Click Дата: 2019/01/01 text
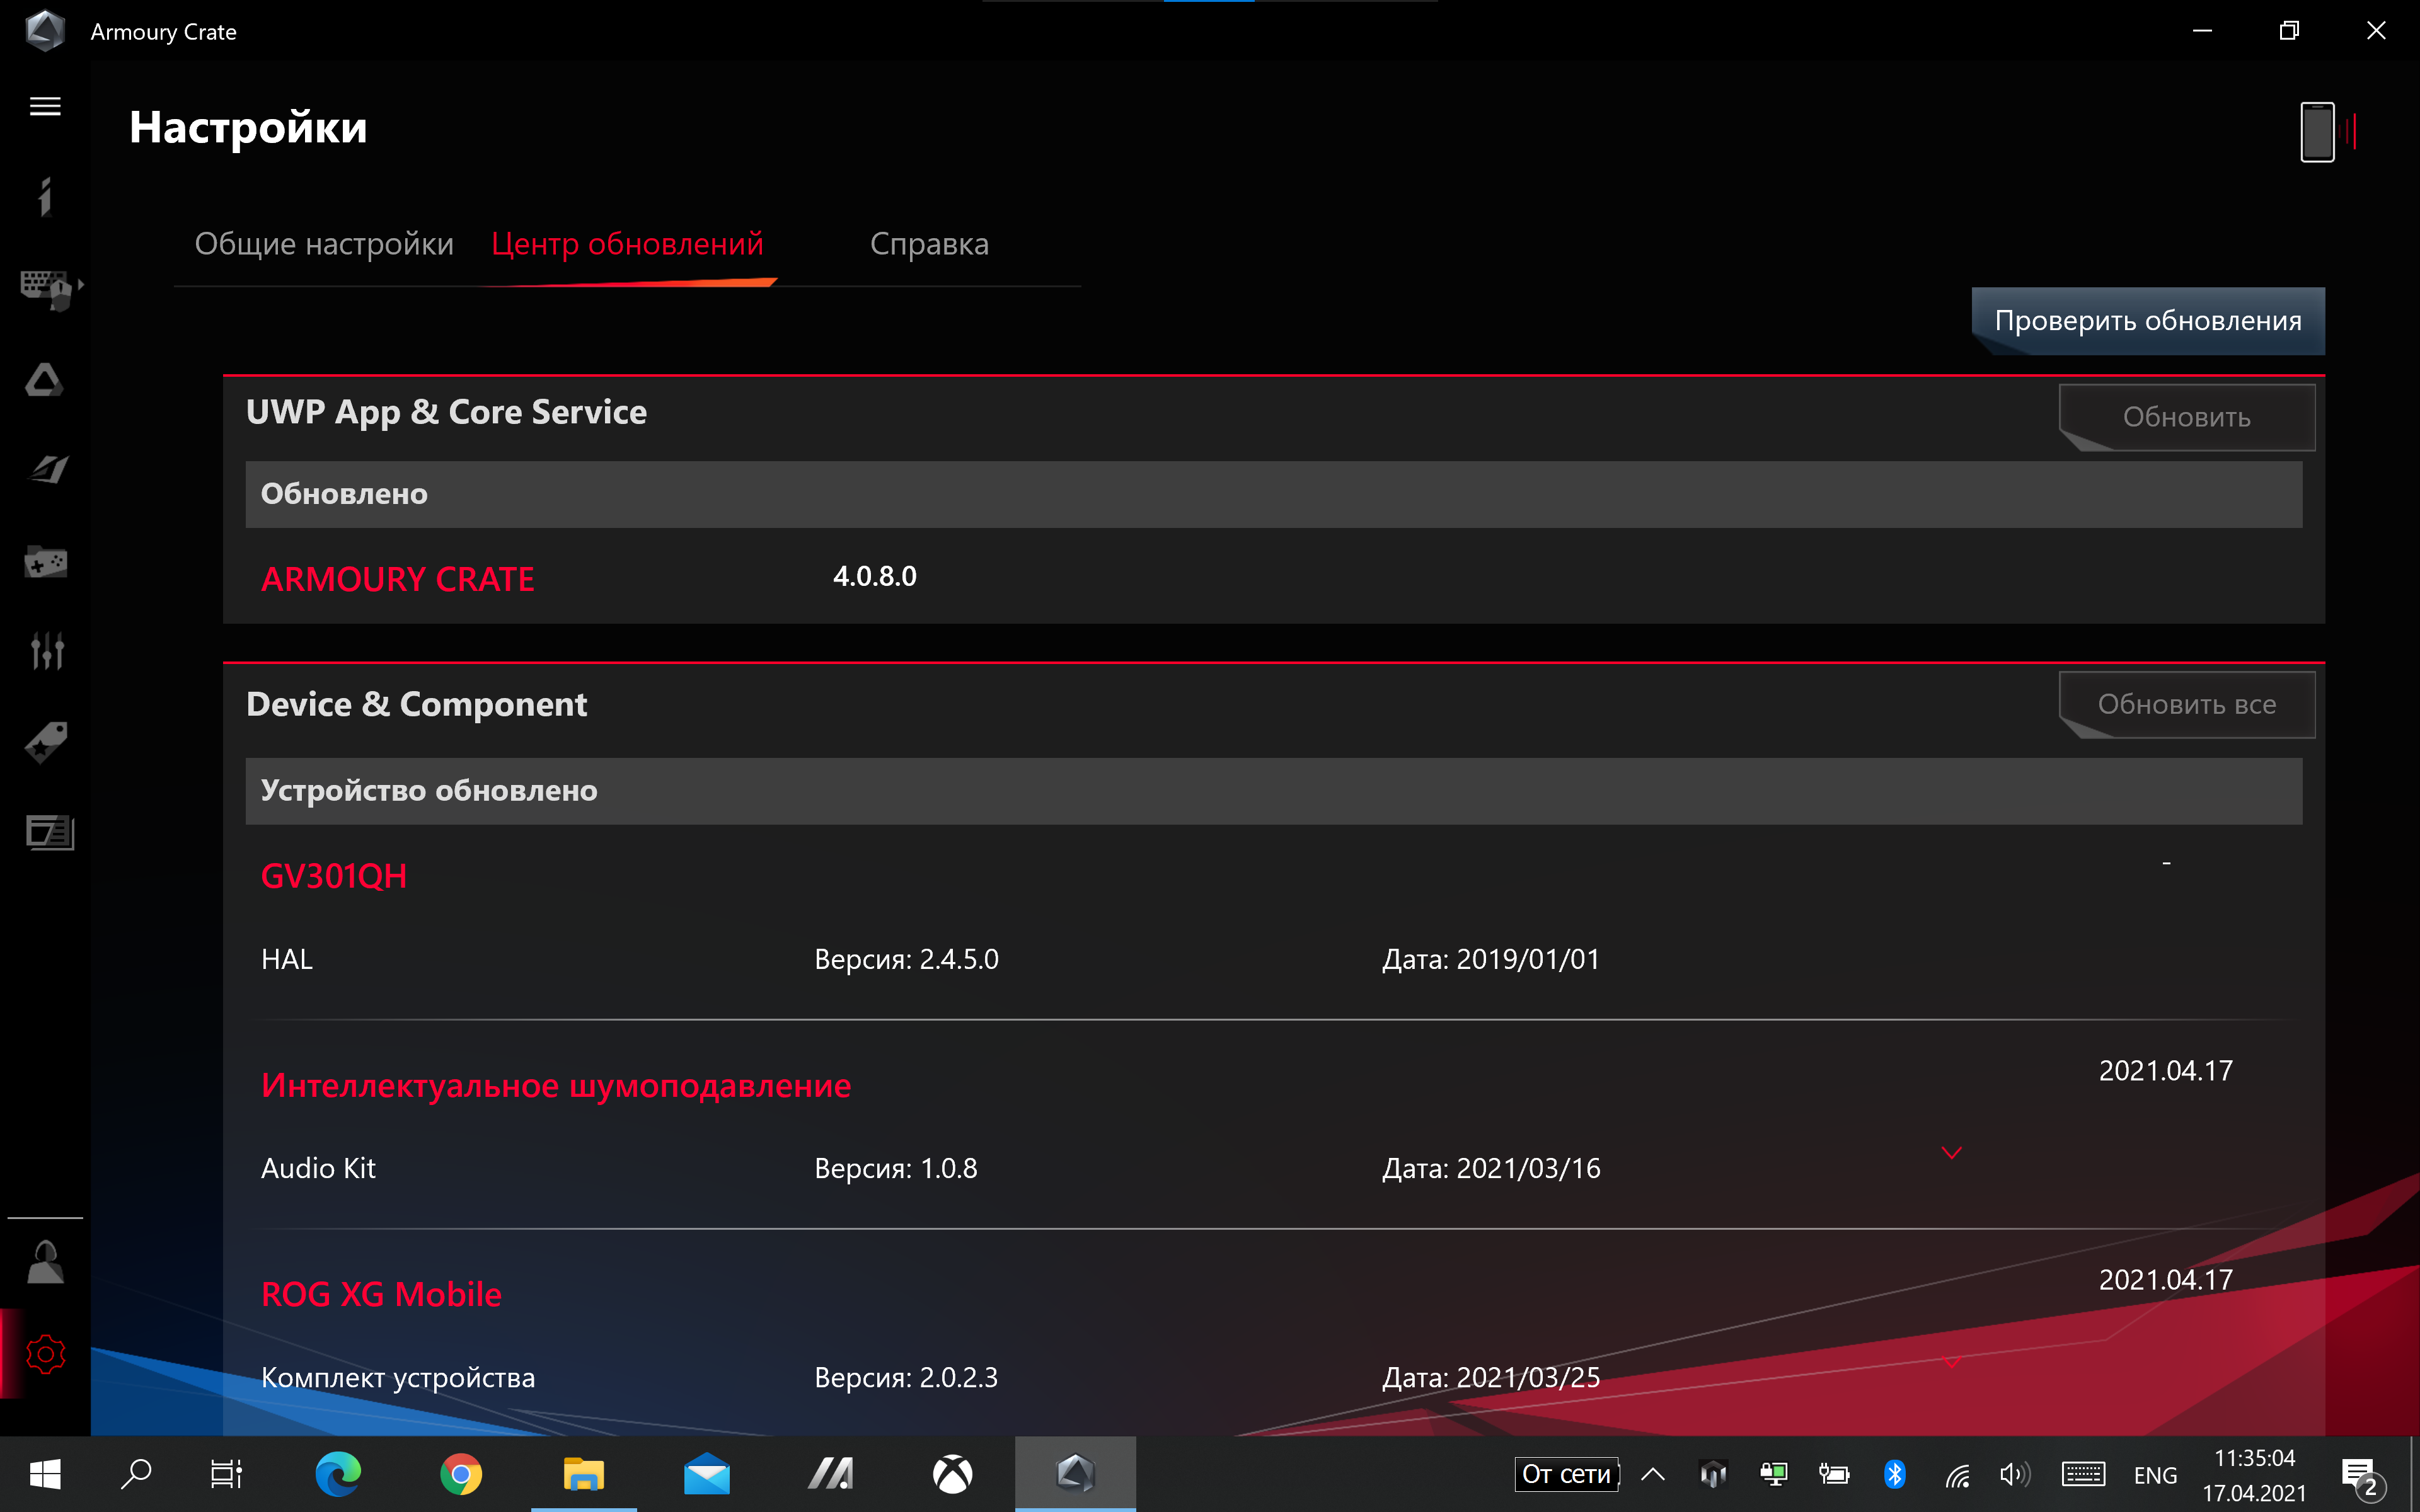The height and width of the screenshot is (1512, 2420). coord(1490,959)
